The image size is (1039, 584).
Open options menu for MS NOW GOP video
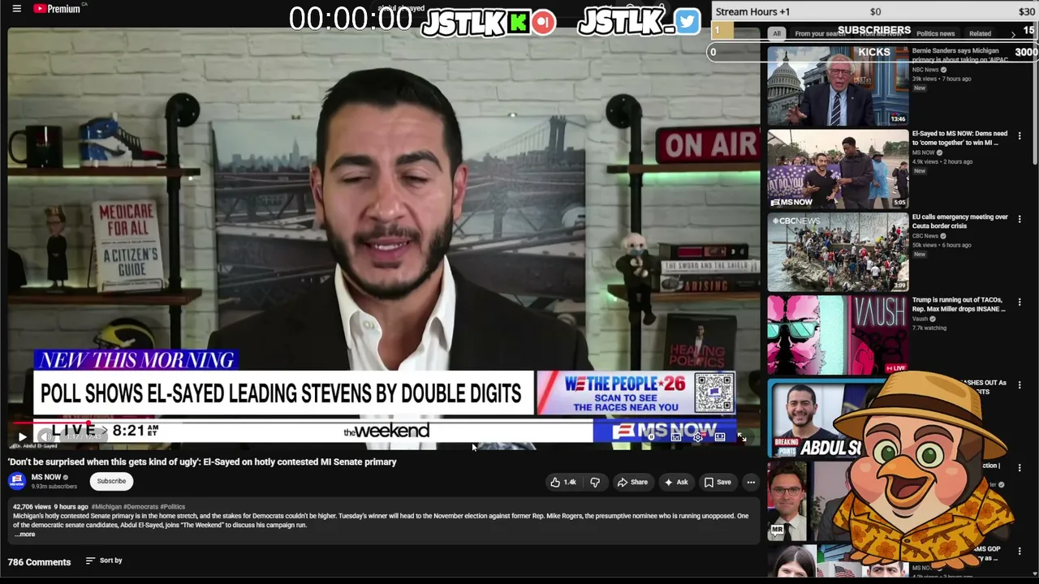[x=1020, y=552]
